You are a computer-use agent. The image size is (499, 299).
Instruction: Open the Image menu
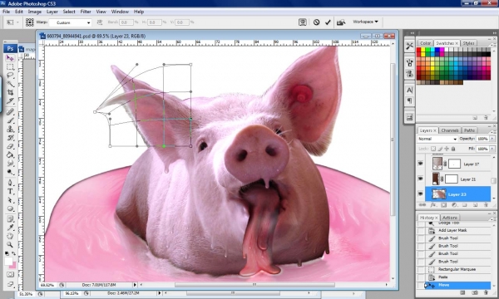tap(35, 12)
